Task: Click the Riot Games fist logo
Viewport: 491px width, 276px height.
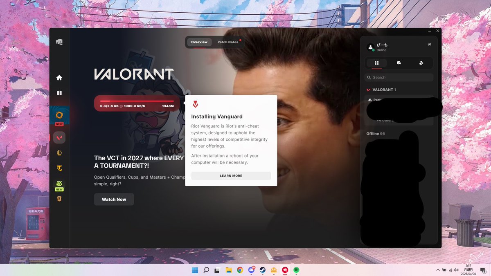Action: 59,42
